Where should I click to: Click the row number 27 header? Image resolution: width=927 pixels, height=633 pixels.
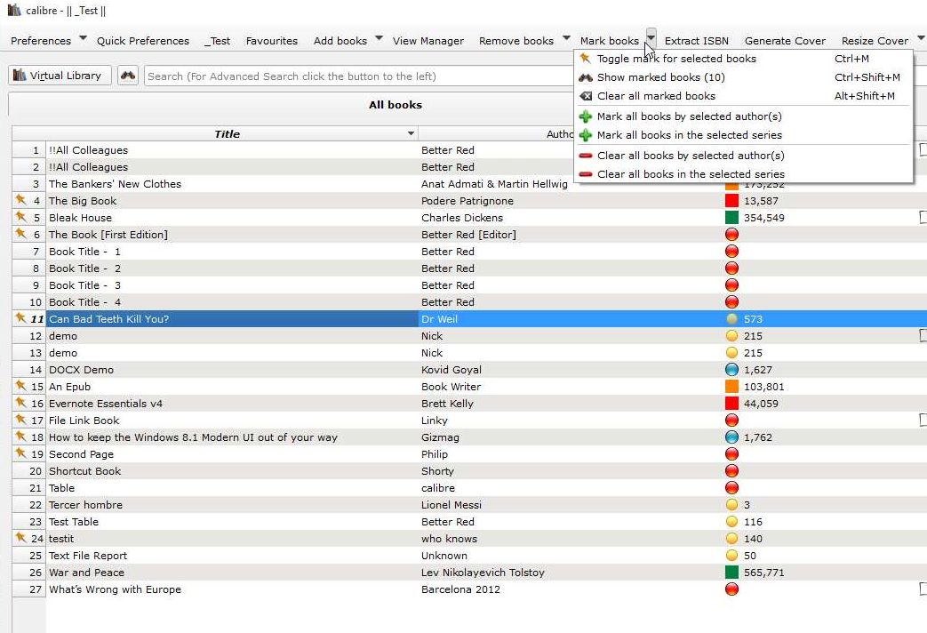29,589
